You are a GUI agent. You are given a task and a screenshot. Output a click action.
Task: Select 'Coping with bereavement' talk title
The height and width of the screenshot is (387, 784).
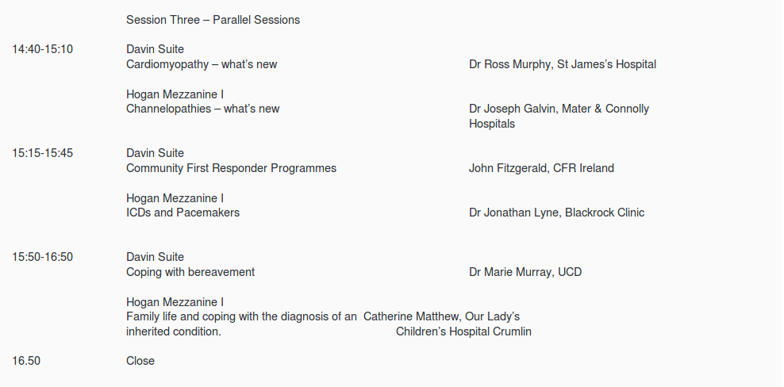coord(190,272)
